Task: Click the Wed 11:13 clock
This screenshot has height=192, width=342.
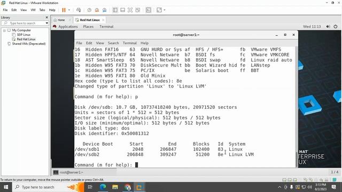Action: pos(312,27)
